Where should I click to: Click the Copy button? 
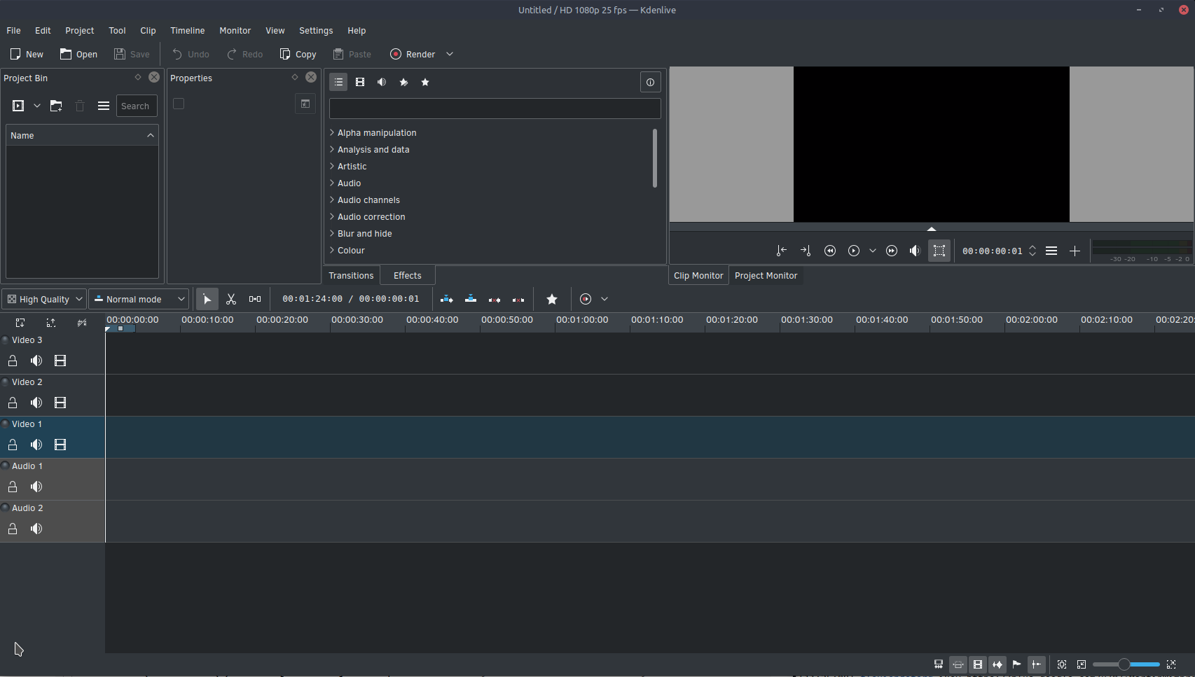pos(298,54)
